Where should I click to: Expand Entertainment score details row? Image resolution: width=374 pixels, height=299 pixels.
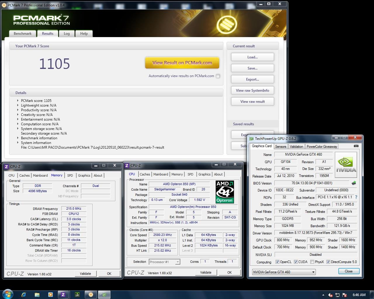point(18,119)
